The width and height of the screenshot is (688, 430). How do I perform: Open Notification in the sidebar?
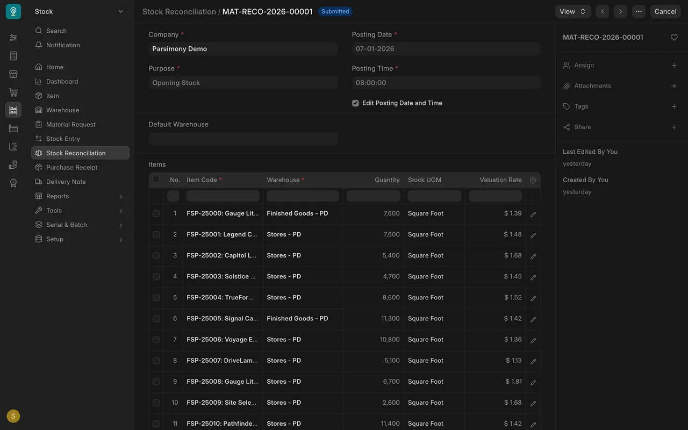click(x=81, y=45)
